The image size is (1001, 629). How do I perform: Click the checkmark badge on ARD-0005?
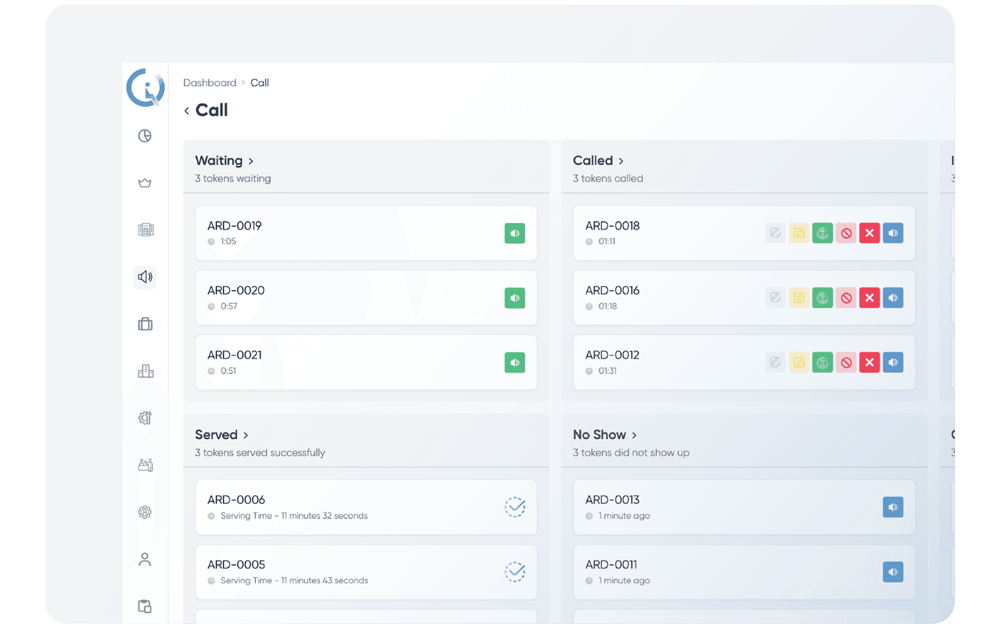click(515, 572)
